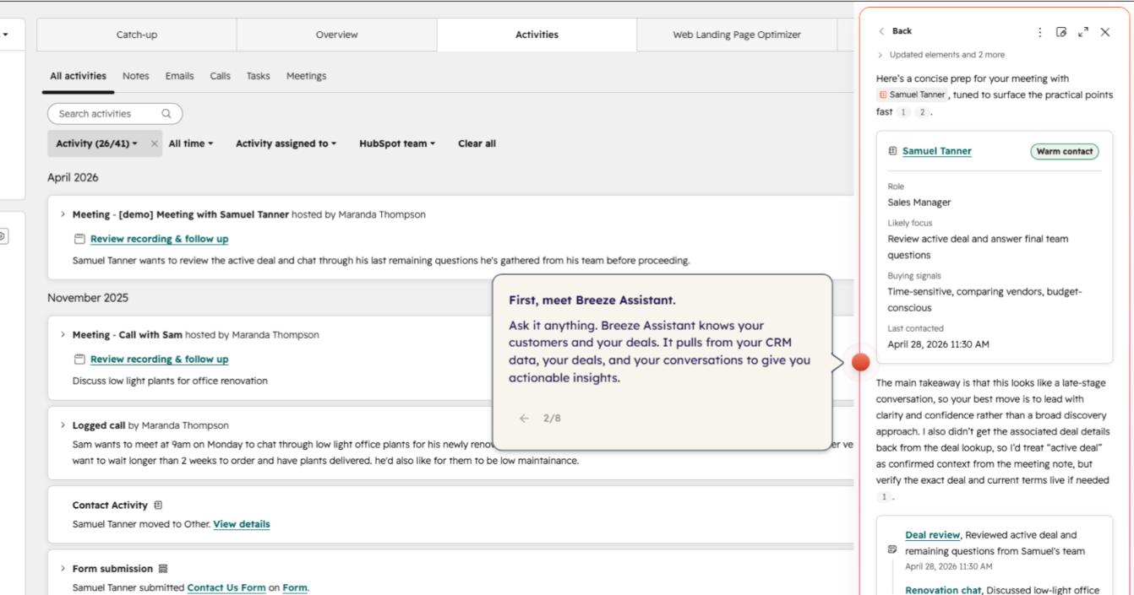Click the 2/8 step counter
The width and height of the screenshot is (1134, 595).
pyautogui.click(x=552, y=419)
